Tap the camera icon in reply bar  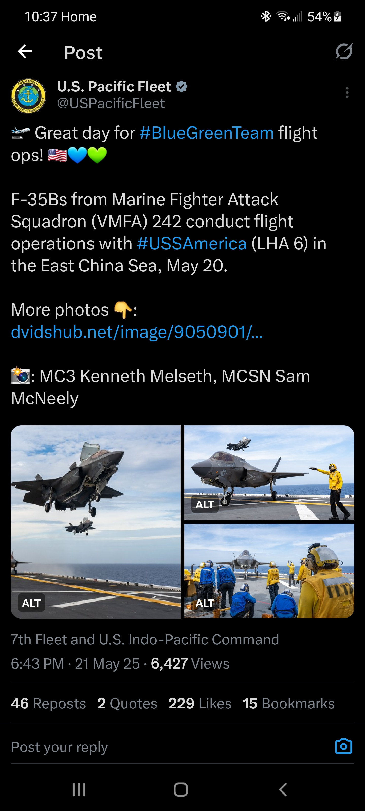pyautogui.click(x=343, y=746)
